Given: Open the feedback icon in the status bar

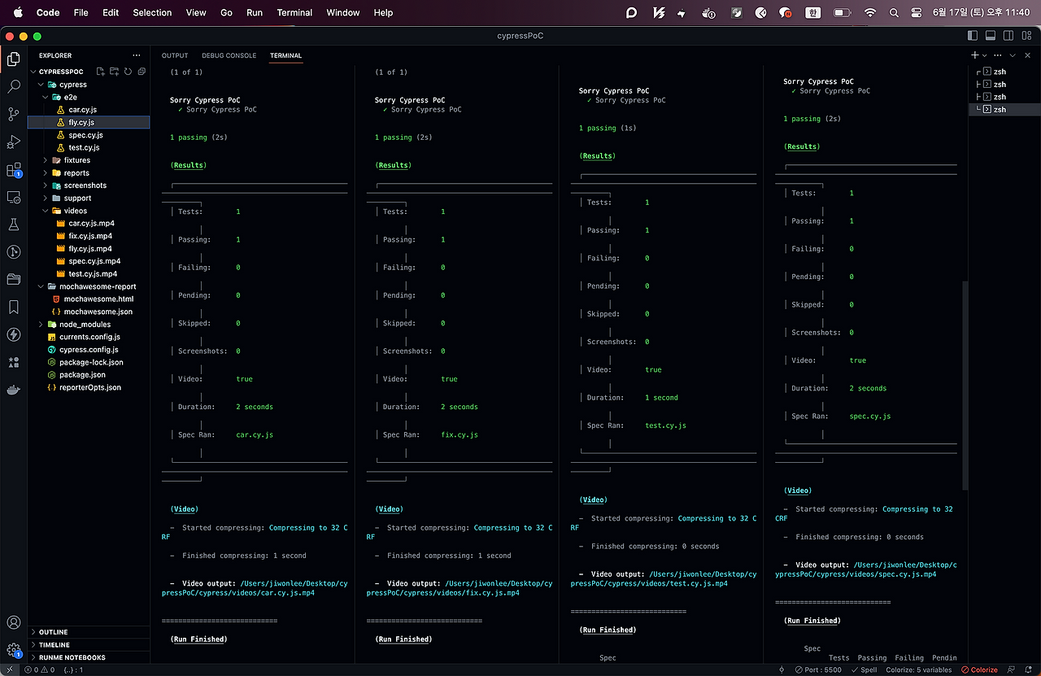Looking at the screenshot, I should pos(1011,669).
